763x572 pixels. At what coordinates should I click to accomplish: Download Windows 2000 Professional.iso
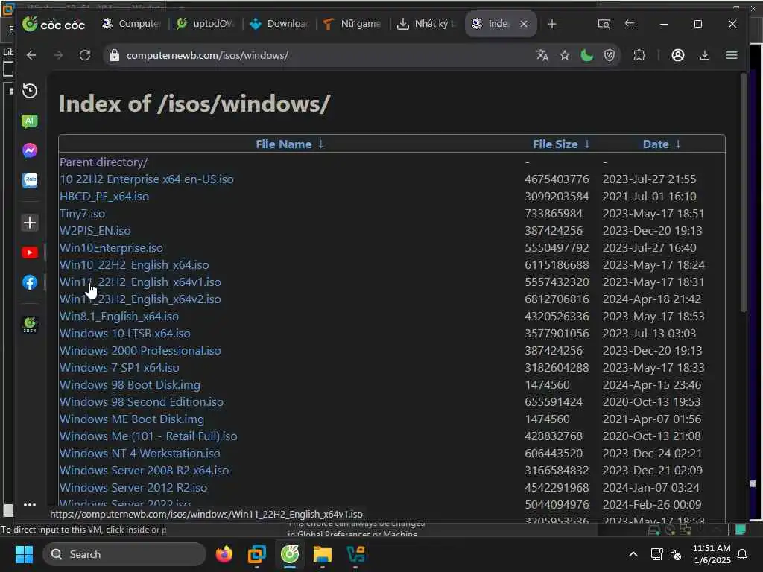(140, 351)
